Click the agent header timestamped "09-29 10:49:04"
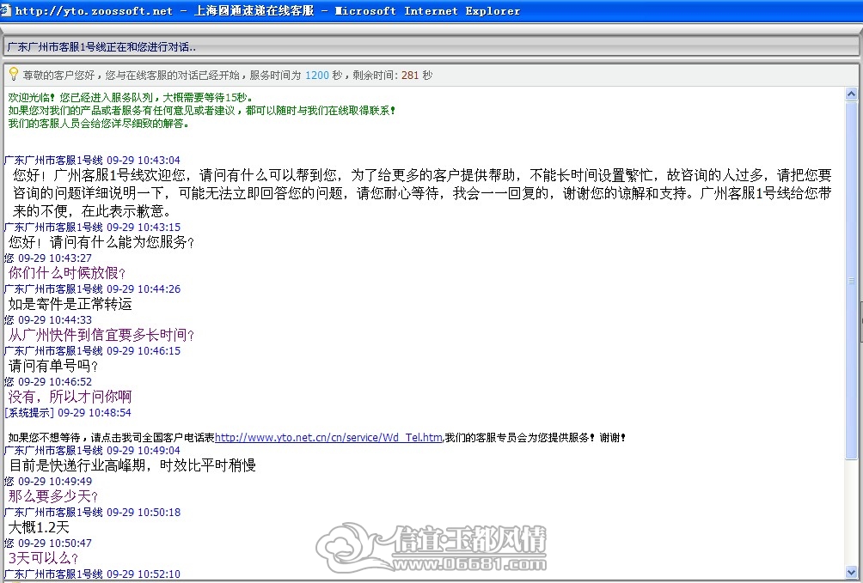863x583 pixels. [x=93, y=450]
